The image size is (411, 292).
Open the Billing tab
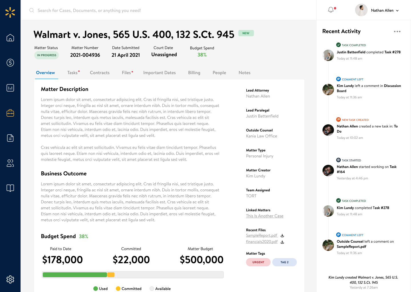coord(194,73)
